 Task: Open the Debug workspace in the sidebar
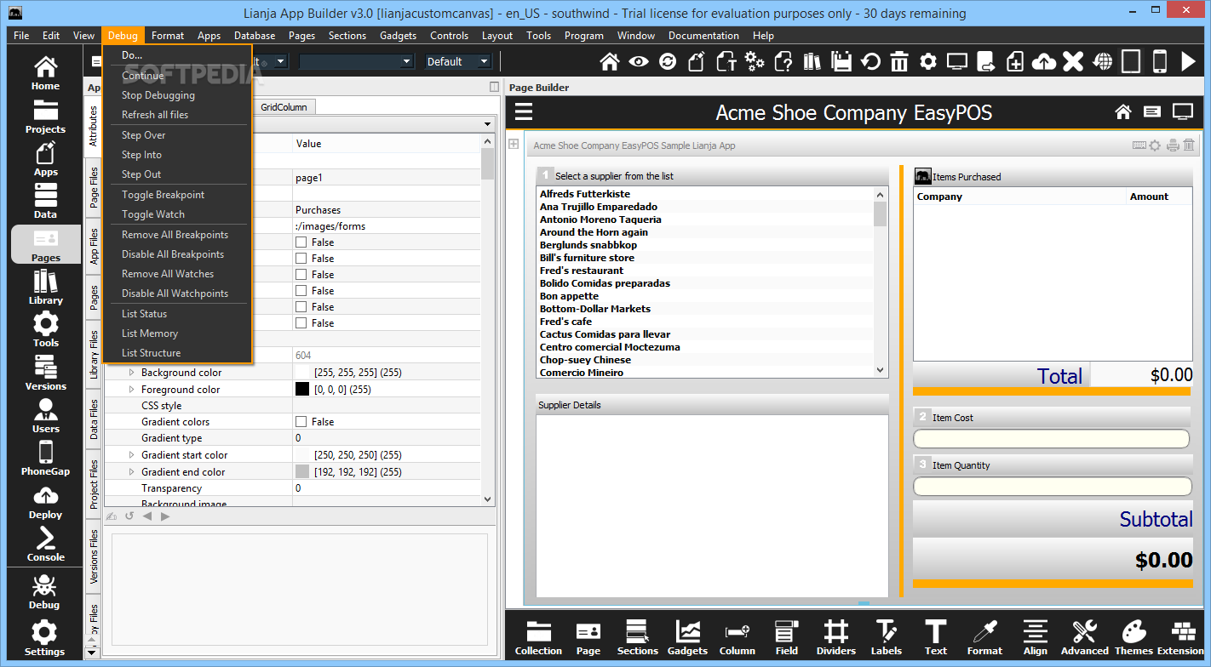[x=45, y=592]
